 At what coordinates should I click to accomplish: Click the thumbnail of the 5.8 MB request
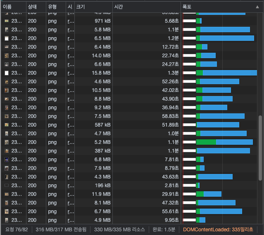pos(7,30)
